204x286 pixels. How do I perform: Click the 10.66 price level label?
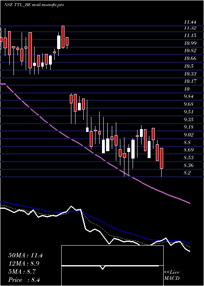(190, 58)
